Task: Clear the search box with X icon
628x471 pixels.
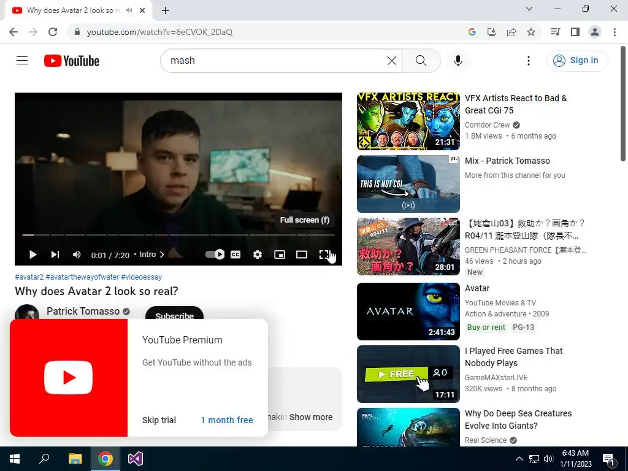Action: coord(392,61)
